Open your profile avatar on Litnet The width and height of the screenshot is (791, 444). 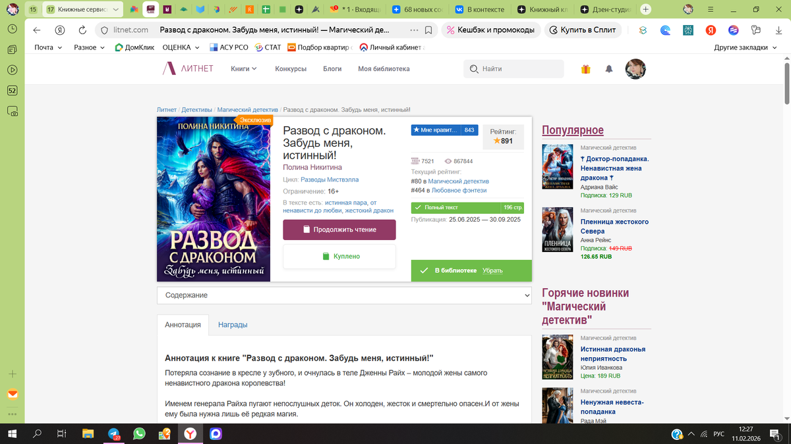634,68
